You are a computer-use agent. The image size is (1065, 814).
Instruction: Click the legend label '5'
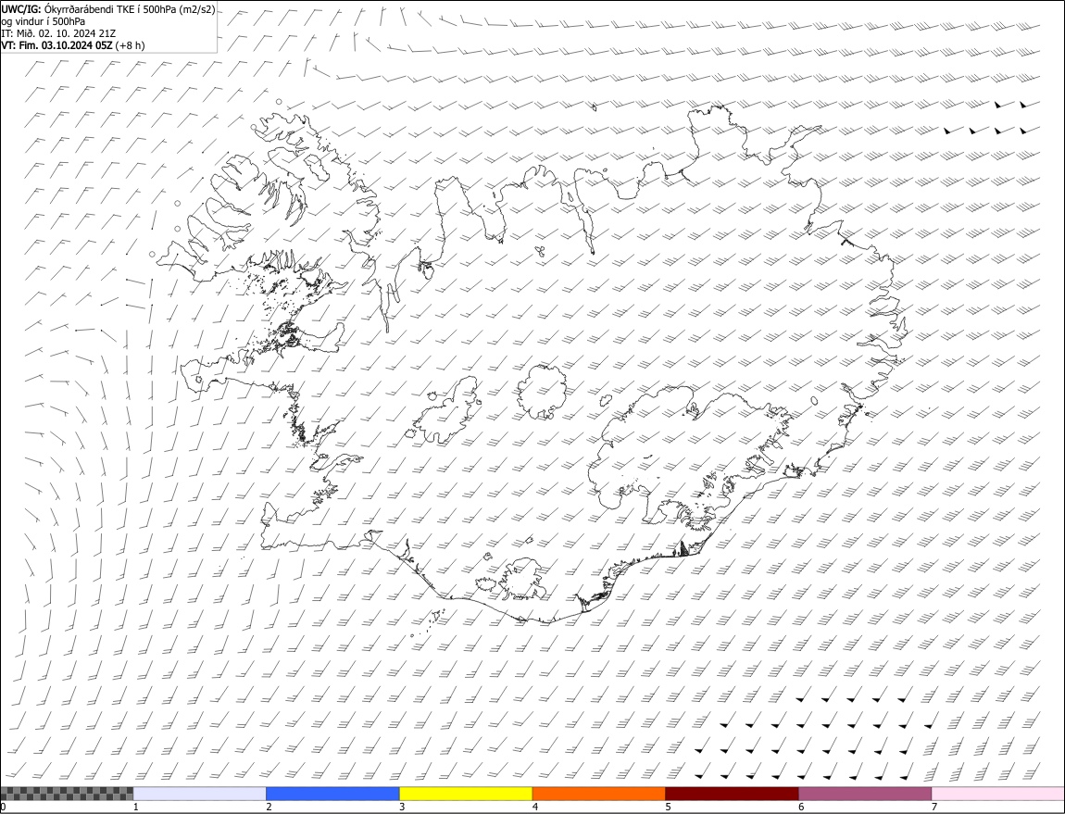tap(669, 808)
